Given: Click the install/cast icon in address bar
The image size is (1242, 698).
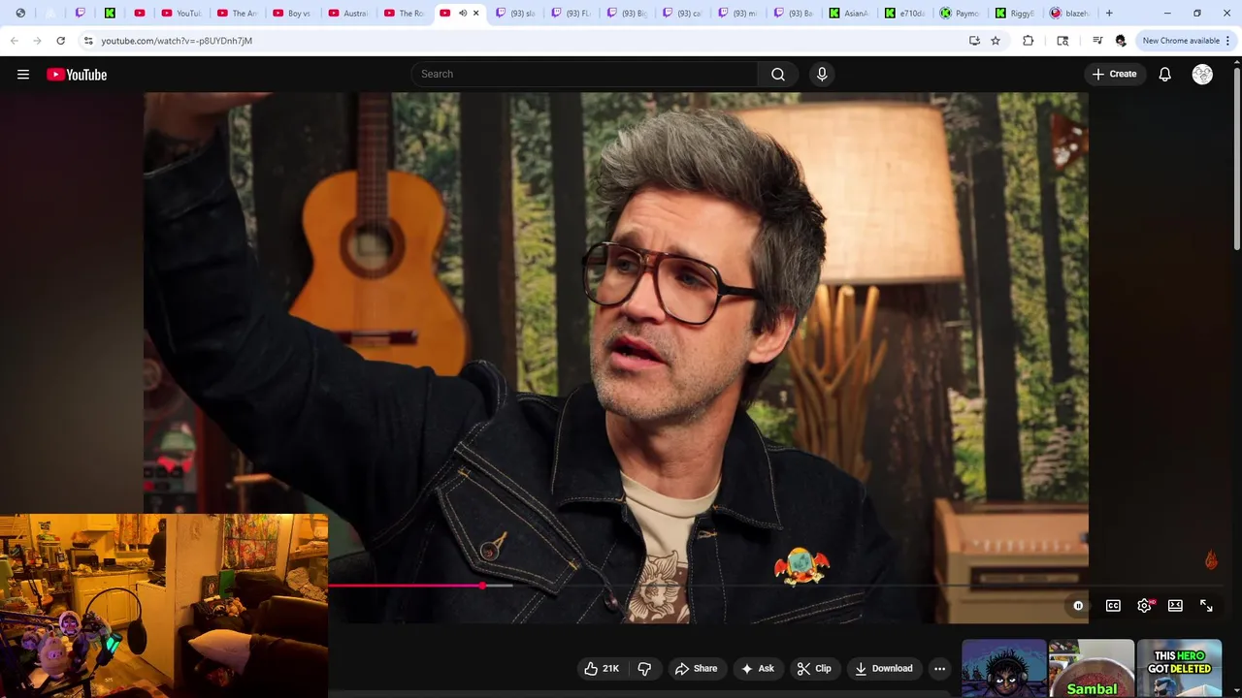Looking at the screenshot, I should click(x=974, y=41).
